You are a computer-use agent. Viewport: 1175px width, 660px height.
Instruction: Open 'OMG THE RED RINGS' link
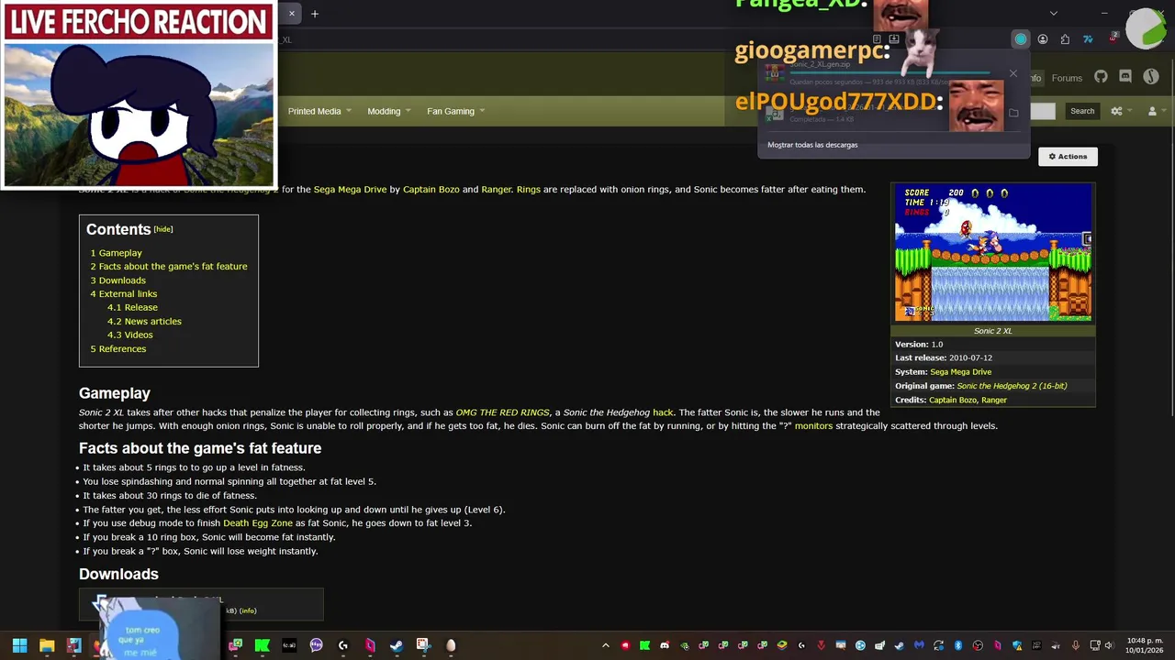coord(502,412)
